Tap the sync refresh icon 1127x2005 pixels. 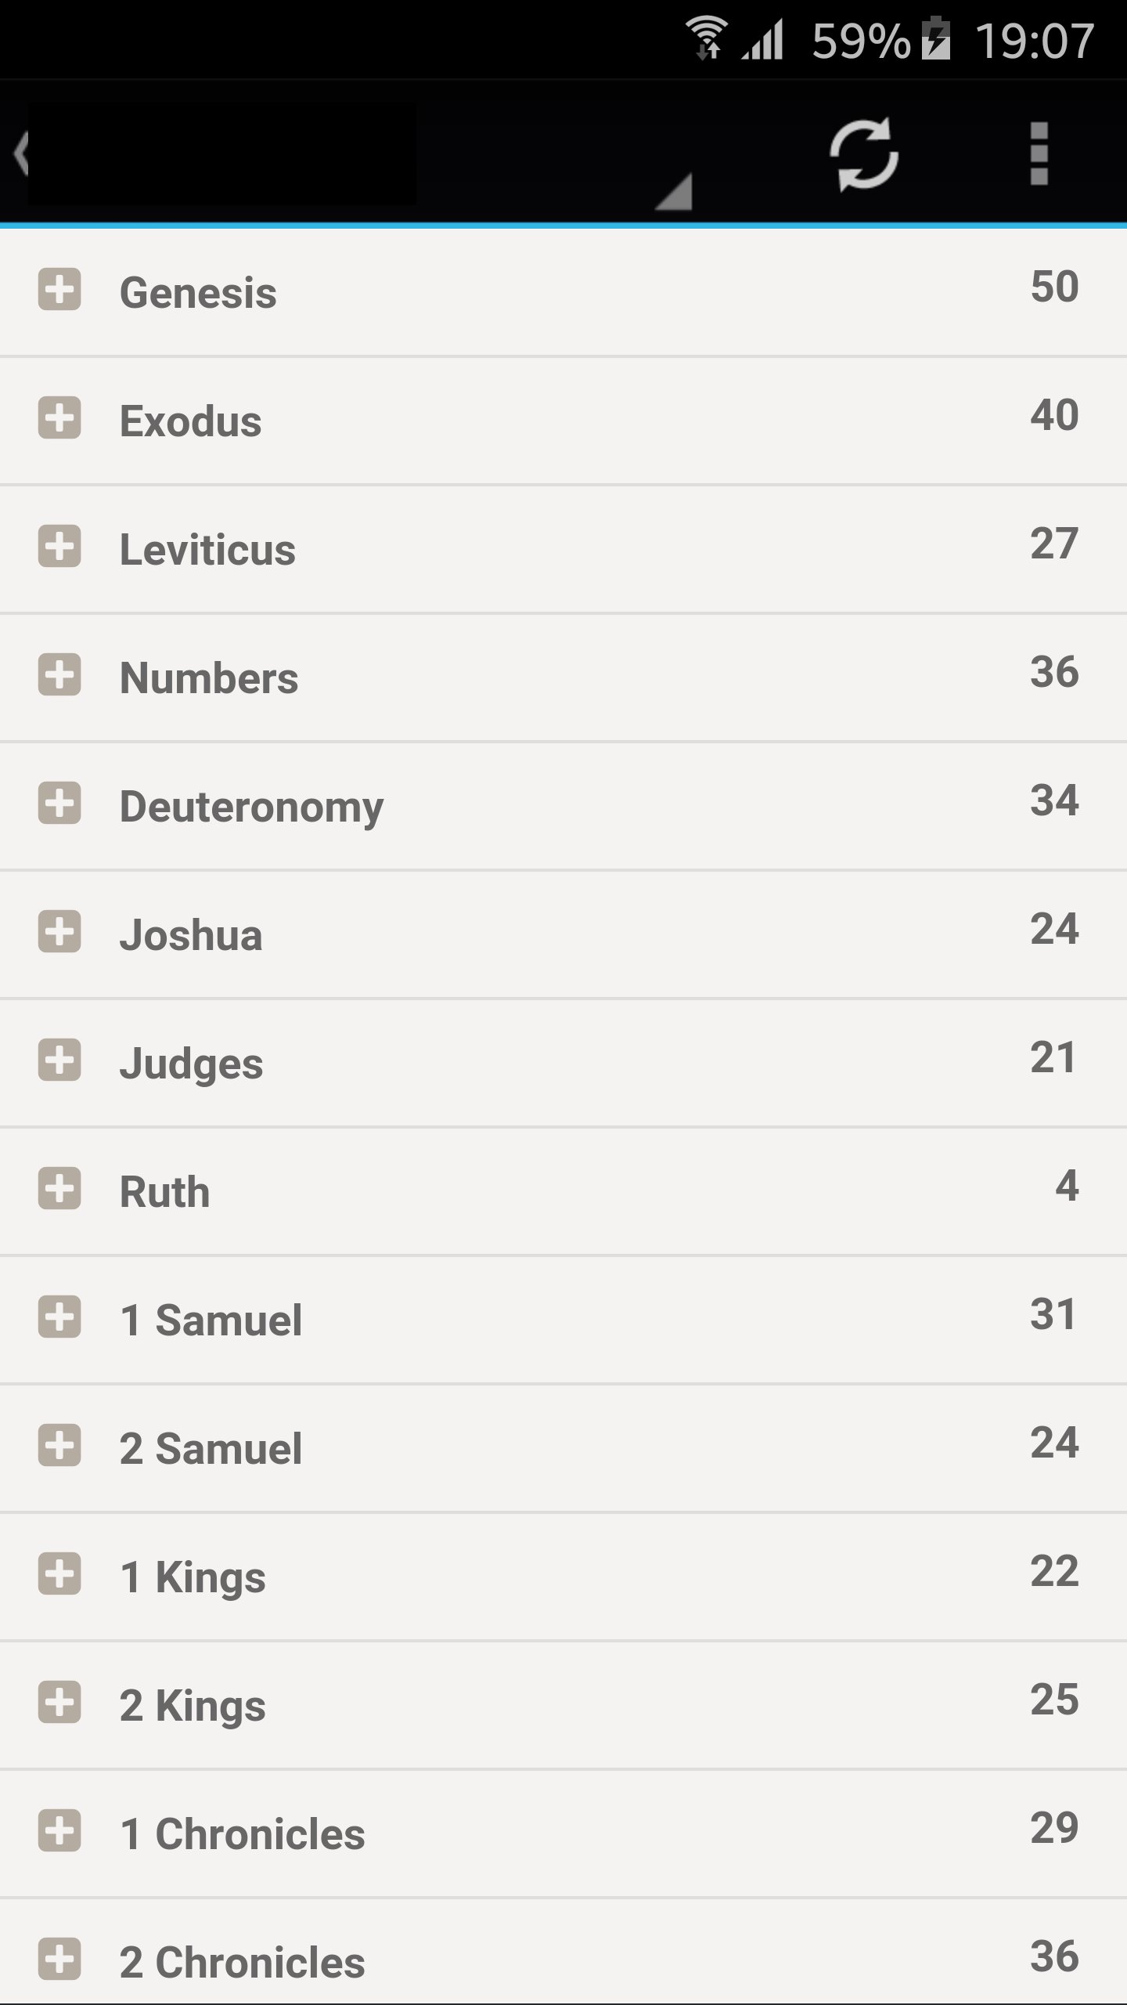[863, 154]
